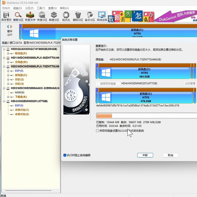Screen dimensions: 197x197
Task: Open 搜索分区 search partition tool
Action: [x=18, y=16]
